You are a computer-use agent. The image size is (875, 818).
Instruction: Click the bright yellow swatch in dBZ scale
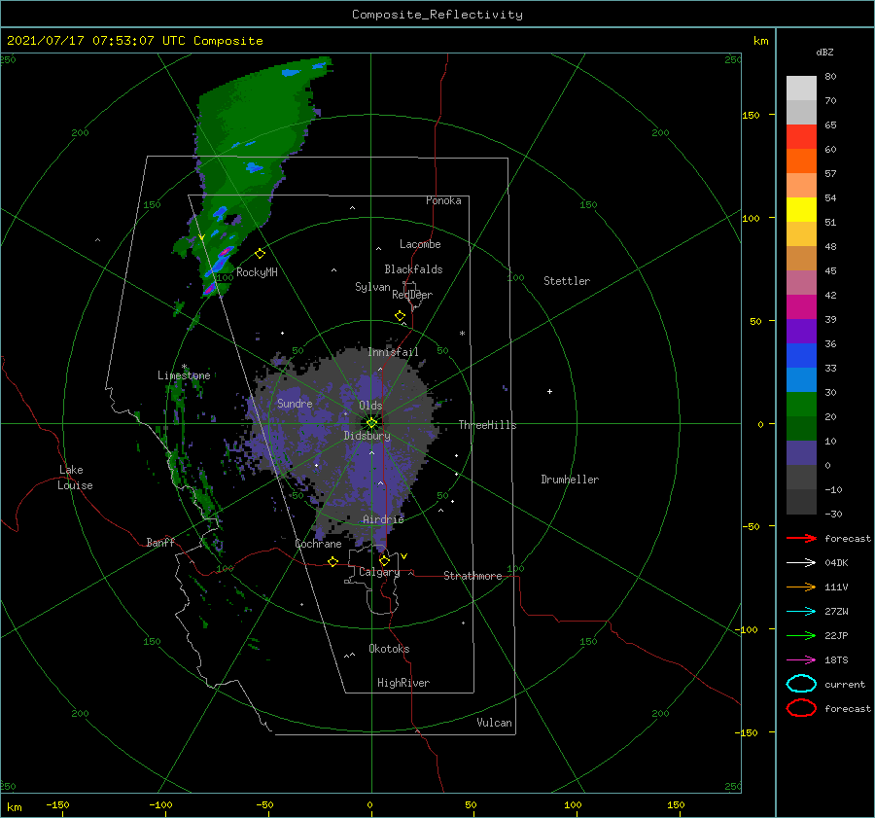[801, 210]
